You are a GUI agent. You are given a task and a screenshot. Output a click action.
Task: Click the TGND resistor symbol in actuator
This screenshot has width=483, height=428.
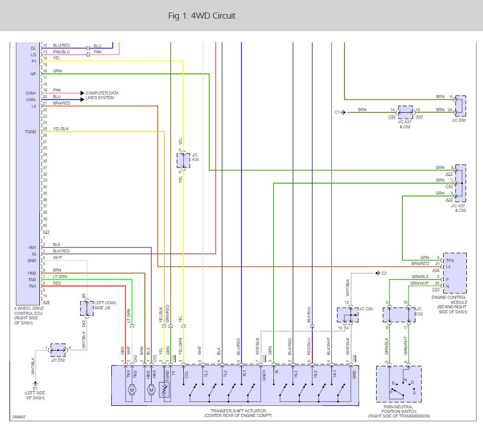164,390
